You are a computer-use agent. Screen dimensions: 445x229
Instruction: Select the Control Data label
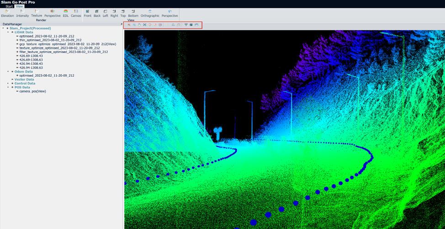(x=25, y=83)
